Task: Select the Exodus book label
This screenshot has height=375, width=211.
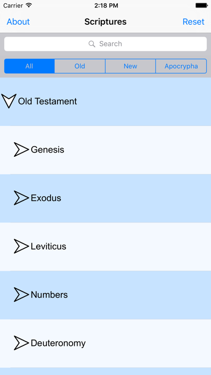Action: 46,198
